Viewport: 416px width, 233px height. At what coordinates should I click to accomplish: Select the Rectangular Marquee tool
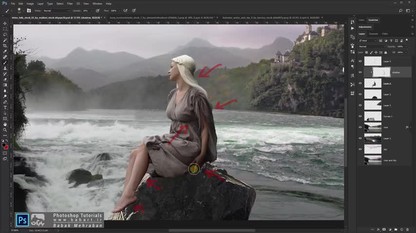click(x=5, y=29)
